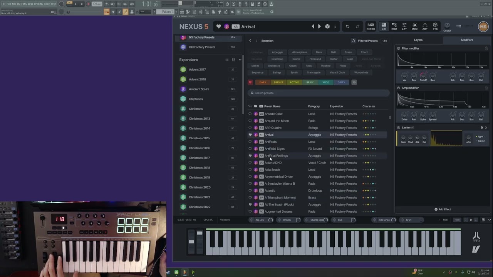This screenshot has width=493, height=277.
Task: Open the LIB library view
Action: click(384, 26)
